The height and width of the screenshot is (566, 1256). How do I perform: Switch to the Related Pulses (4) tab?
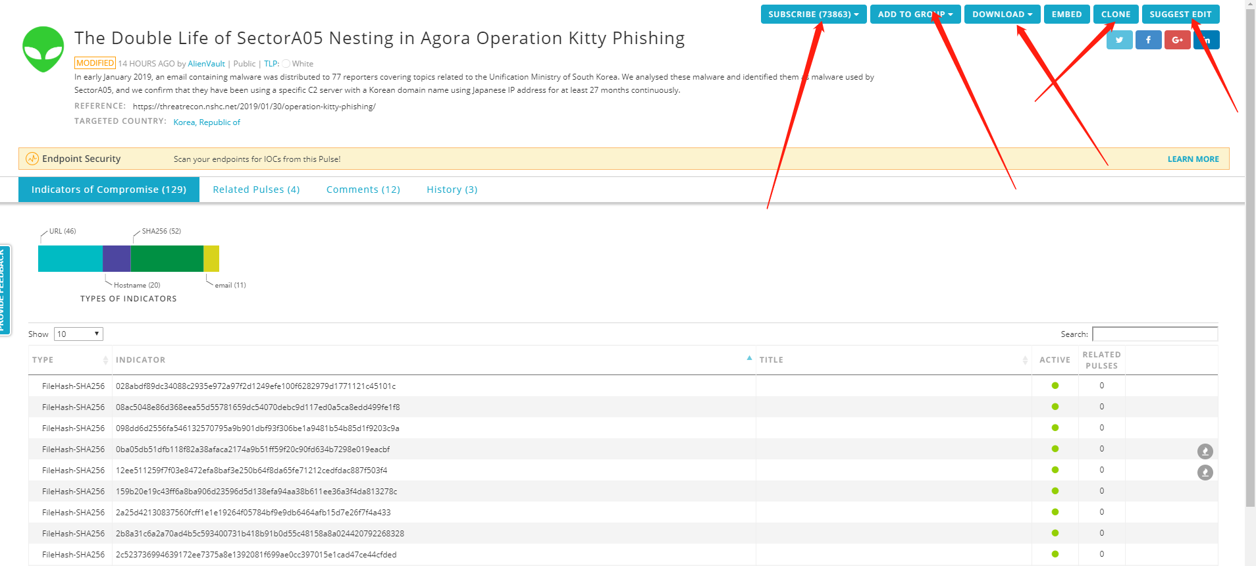(x=256, y=190)
